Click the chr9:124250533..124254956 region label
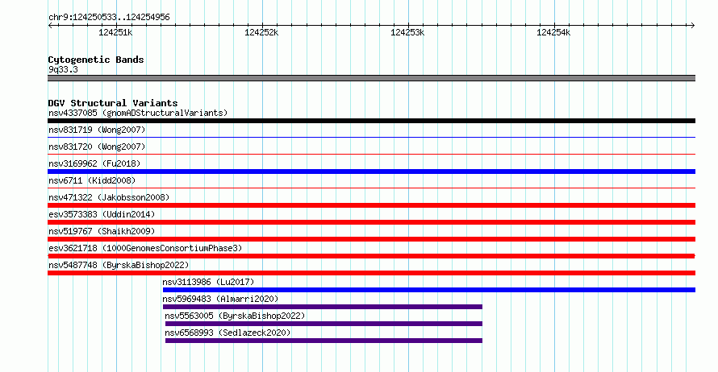The height and width of the screenshot is (372, 718). coord(109,18)
